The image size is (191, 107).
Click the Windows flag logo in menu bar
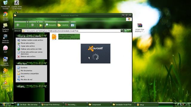pos(129,19)
